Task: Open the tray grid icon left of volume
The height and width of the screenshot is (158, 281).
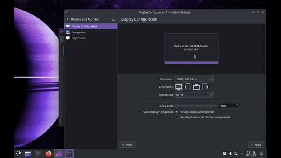Action: point(224,154)
